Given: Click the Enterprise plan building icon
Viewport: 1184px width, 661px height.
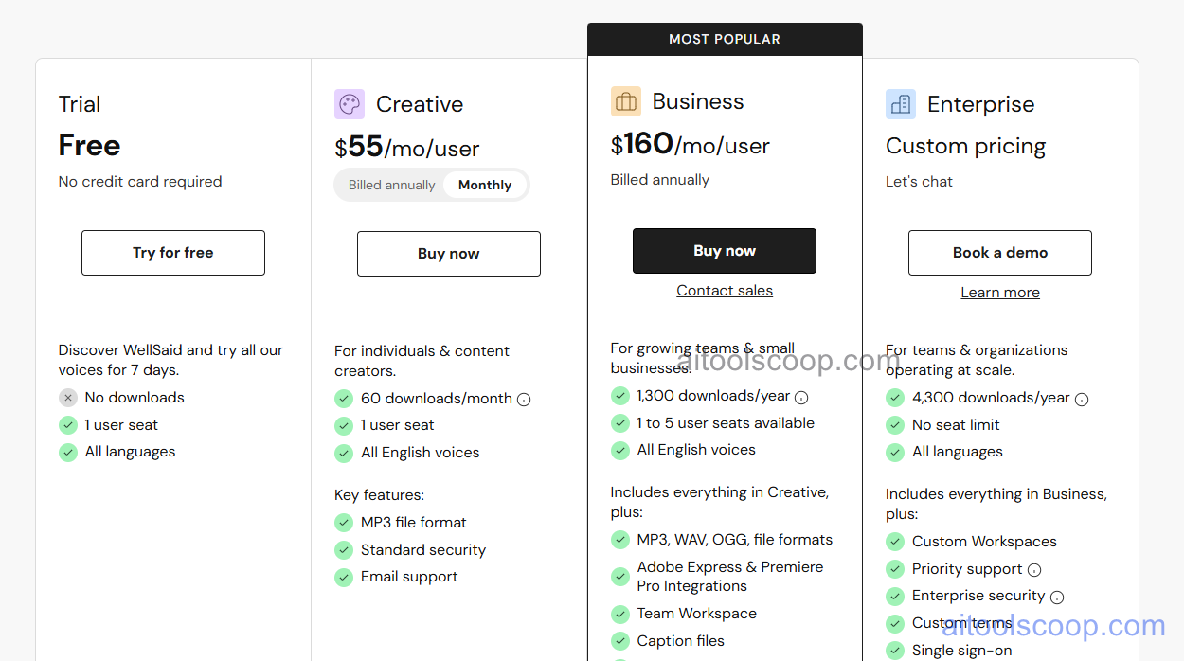Looking at the screenshot, I should click(901, 104).
